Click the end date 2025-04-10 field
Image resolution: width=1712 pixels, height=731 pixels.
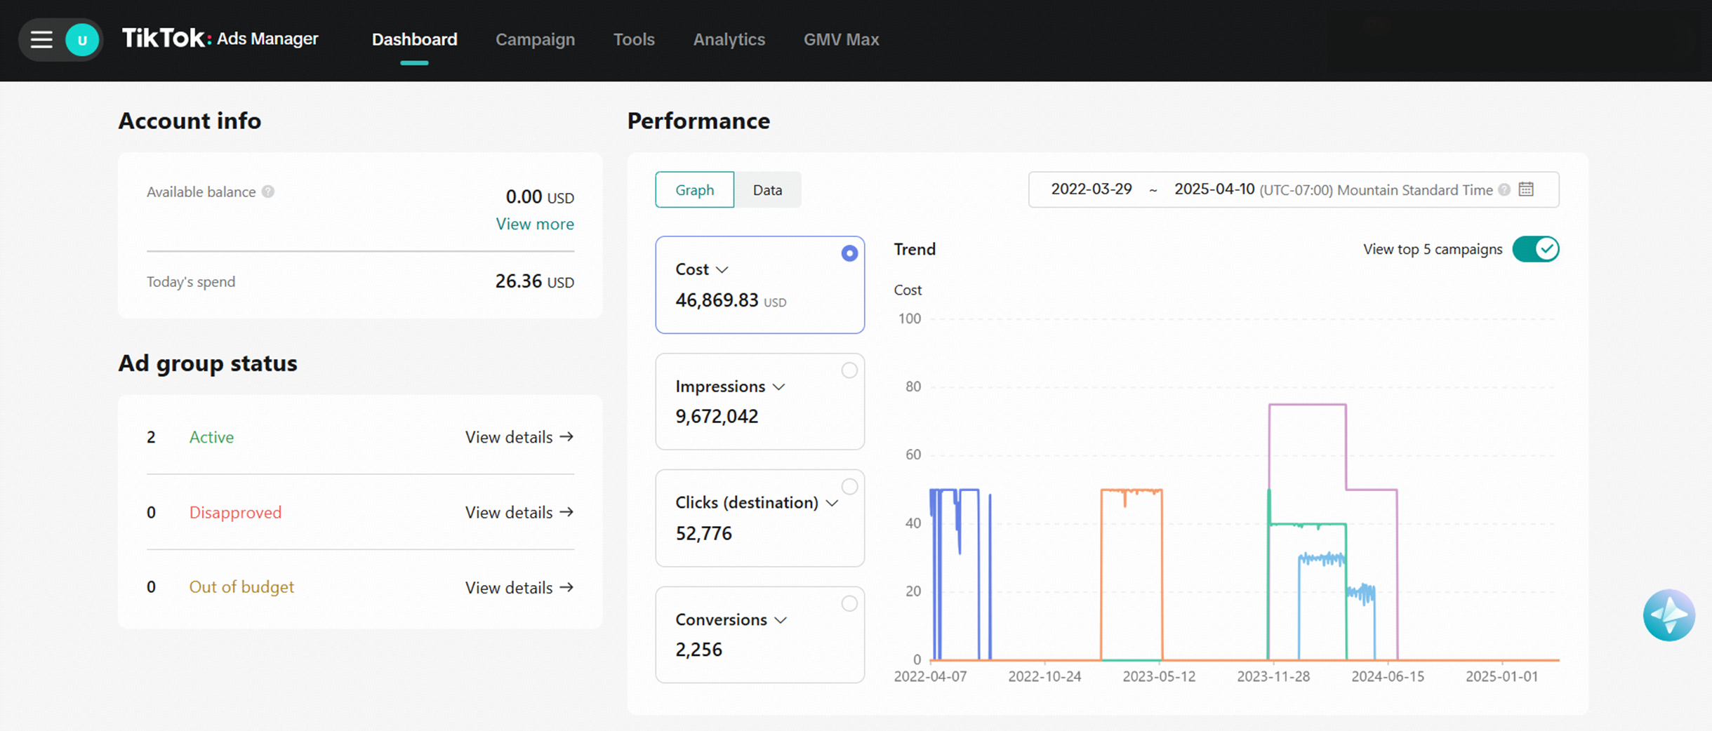(x=1214, y=189)
